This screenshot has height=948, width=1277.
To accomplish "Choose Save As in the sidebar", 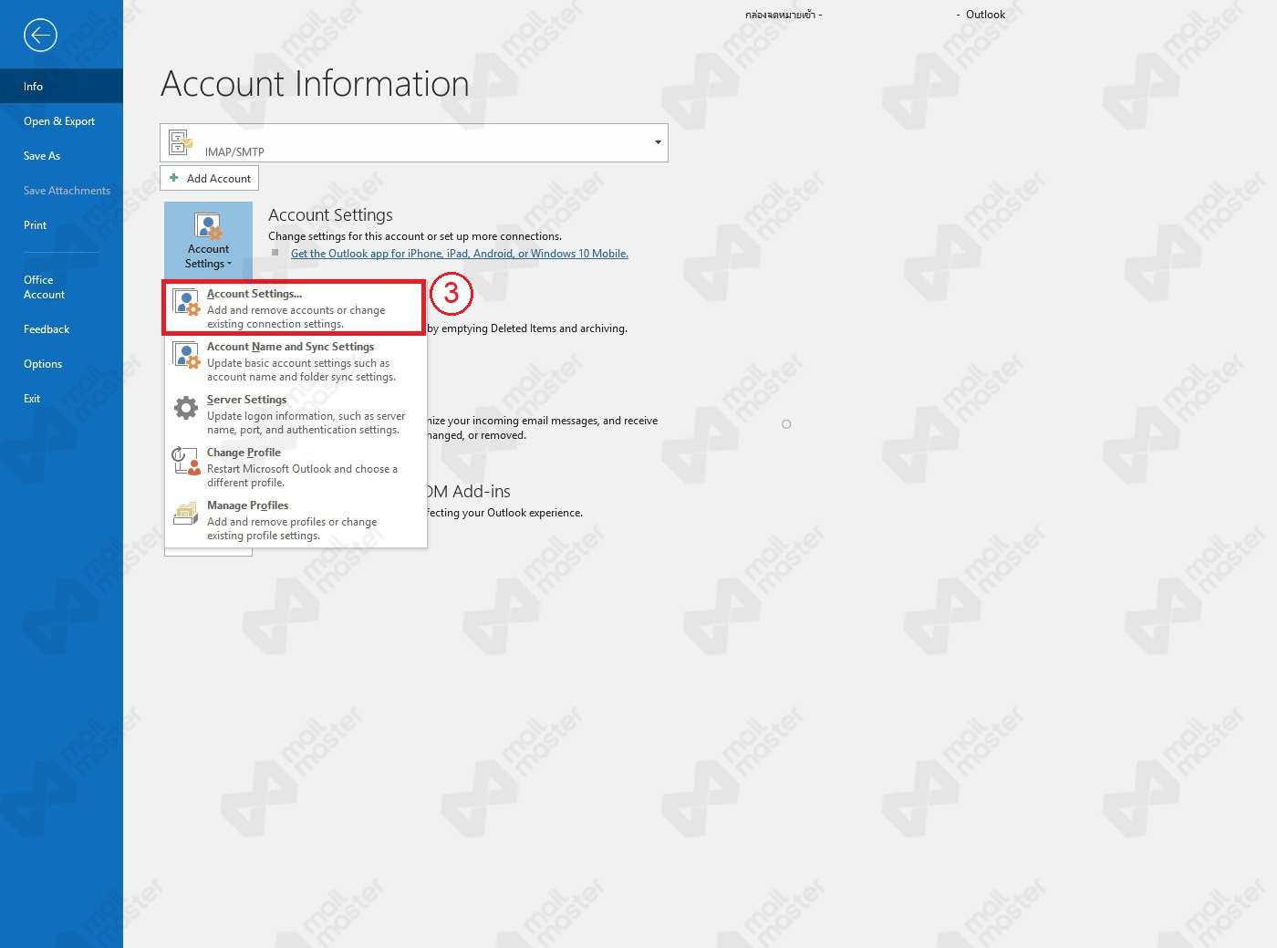I will coord(61,155).
